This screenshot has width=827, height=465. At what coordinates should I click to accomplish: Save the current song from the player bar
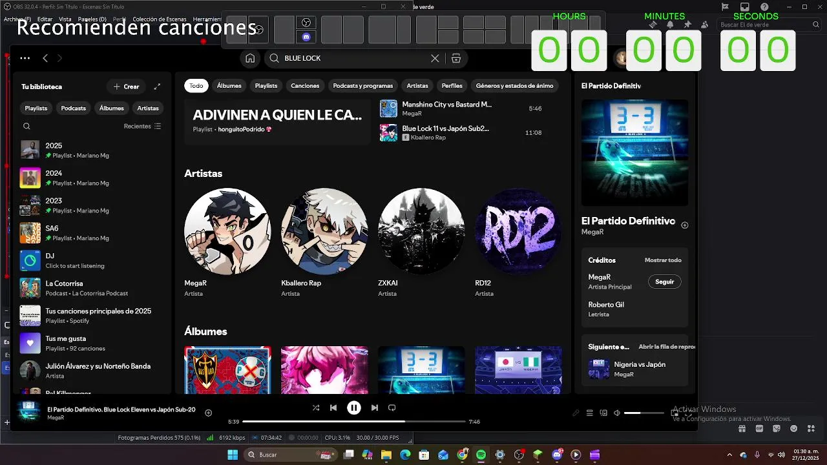pos(208,413)
